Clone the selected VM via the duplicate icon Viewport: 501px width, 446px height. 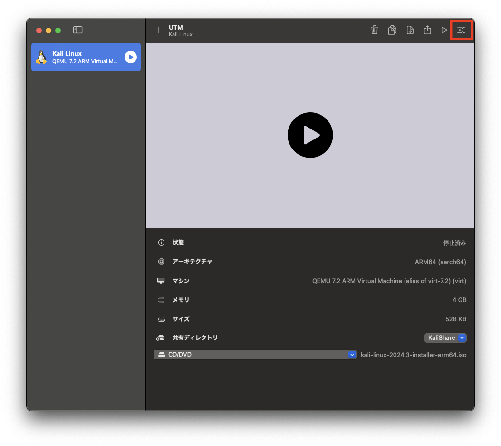tap(392, 30)
